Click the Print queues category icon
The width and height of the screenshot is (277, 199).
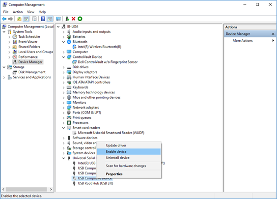tap(69, 118)
